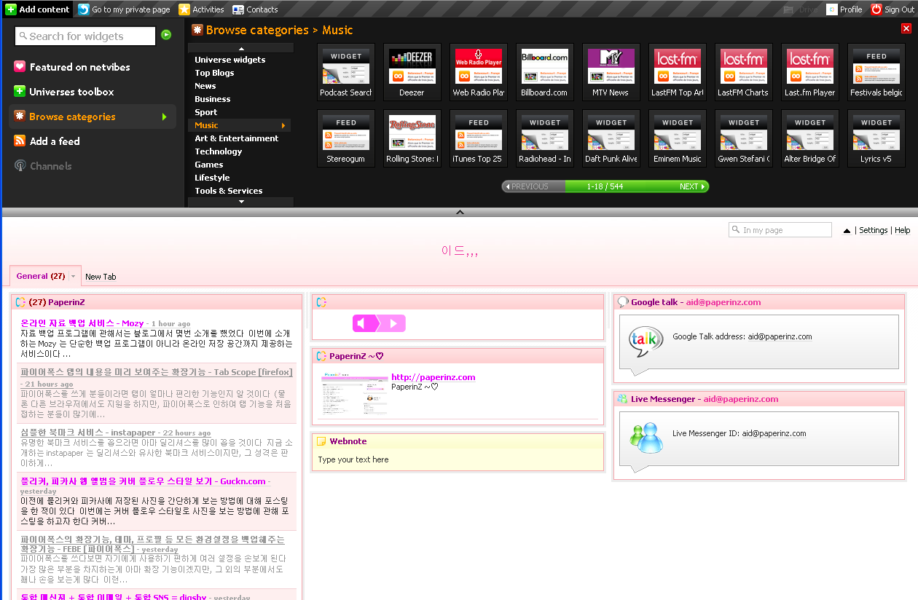Image resolution: width=918 pixels, height=600 pixels.
Task: Open the Radiohead widget
Action: pos(544,138)
